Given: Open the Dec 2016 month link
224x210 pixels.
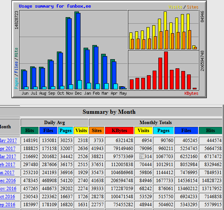Looking at the screenshot, I should pos(8,181).
